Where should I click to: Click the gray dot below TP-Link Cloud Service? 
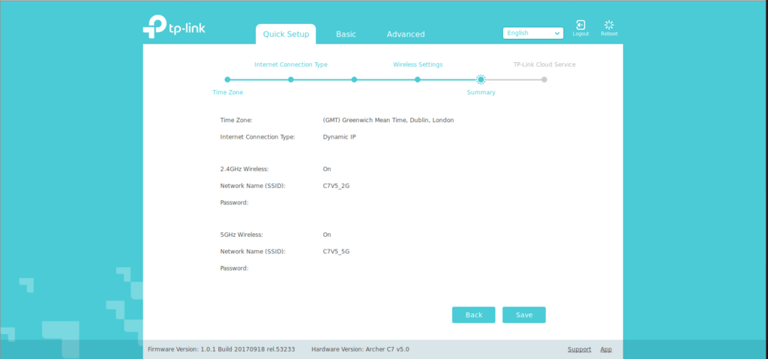tap(544, 79)
